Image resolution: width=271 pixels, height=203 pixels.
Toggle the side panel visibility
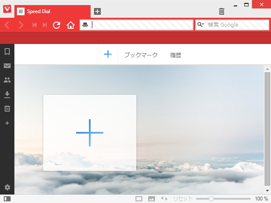coord(7,199)
